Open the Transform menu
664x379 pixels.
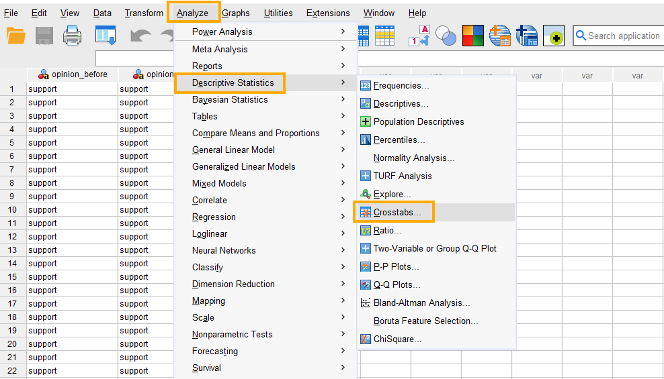[144, 13]
